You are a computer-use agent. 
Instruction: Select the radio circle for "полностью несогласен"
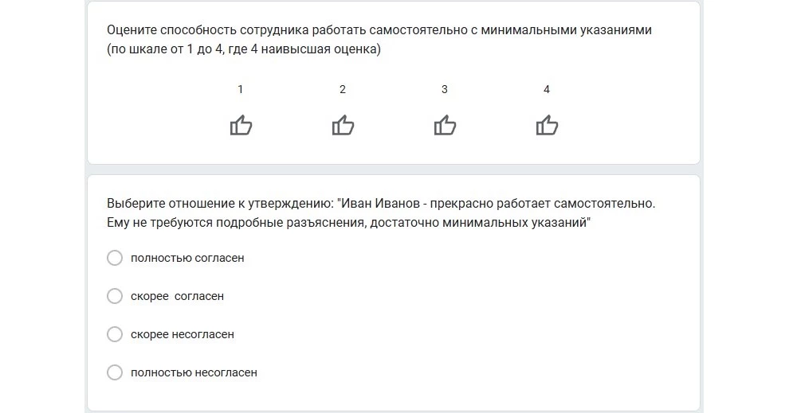click(115, 372)
